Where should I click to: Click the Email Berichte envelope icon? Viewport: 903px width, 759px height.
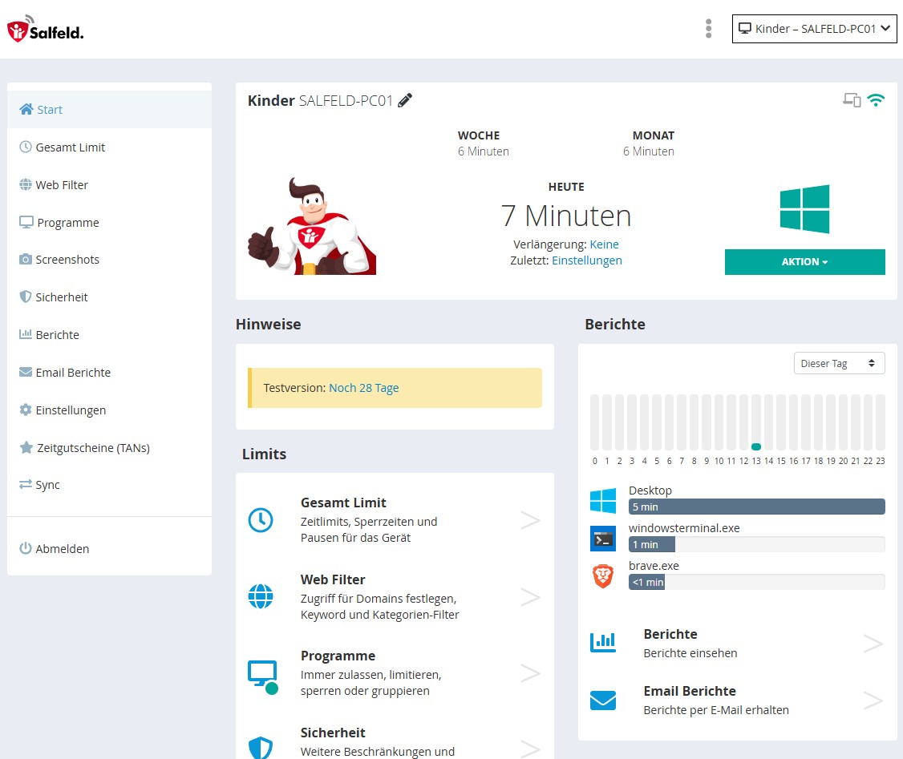[x=603, y=700]
